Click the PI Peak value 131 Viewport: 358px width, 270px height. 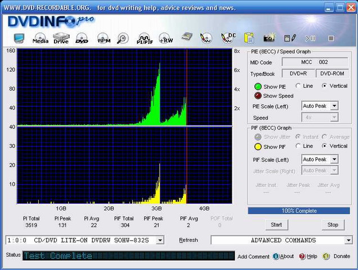(x=62, y=225)
